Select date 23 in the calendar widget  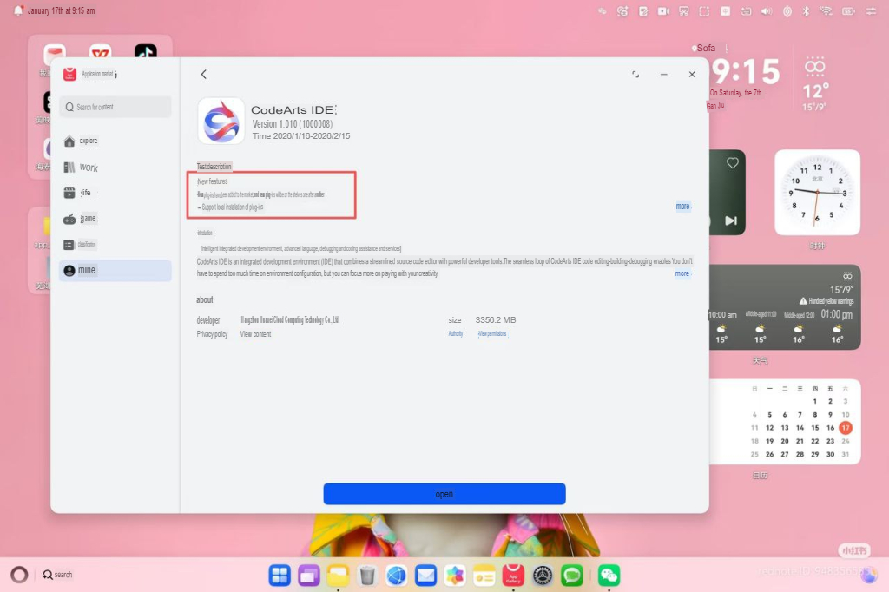click(830, 441)
